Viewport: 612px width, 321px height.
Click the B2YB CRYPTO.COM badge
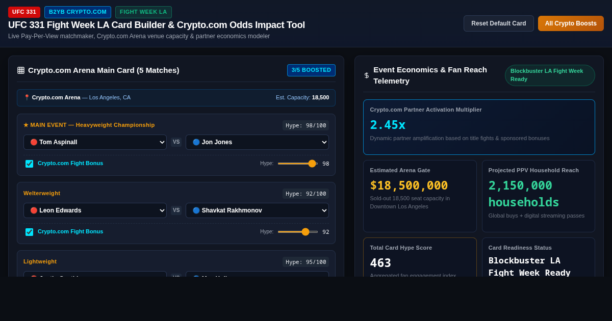(x=78, y=12)
